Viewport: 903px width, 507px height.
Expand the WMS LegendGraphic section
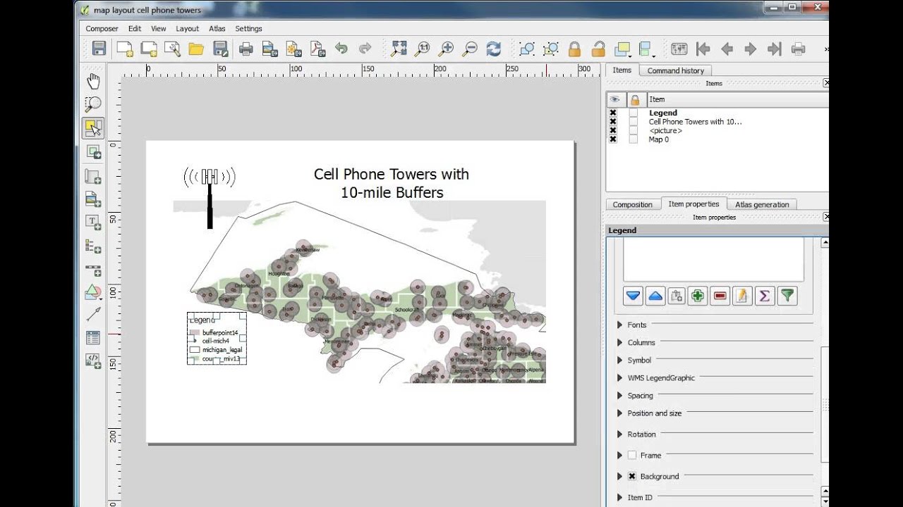[620, 377]
